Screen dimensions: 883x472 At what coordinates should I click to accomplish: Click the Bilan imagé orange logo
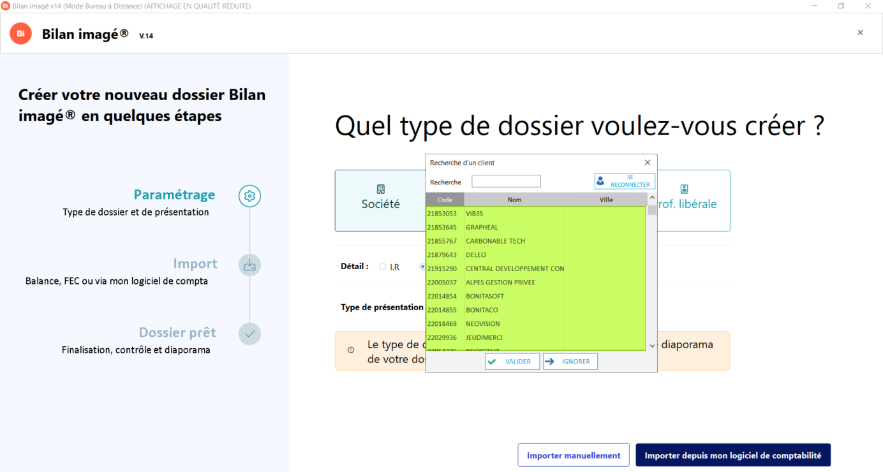coord(20,33)
